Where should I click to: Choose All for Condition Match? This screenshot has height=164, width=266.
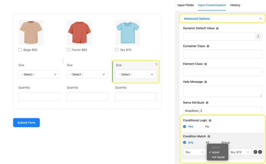pyautogui.click(x=202, y=142)
